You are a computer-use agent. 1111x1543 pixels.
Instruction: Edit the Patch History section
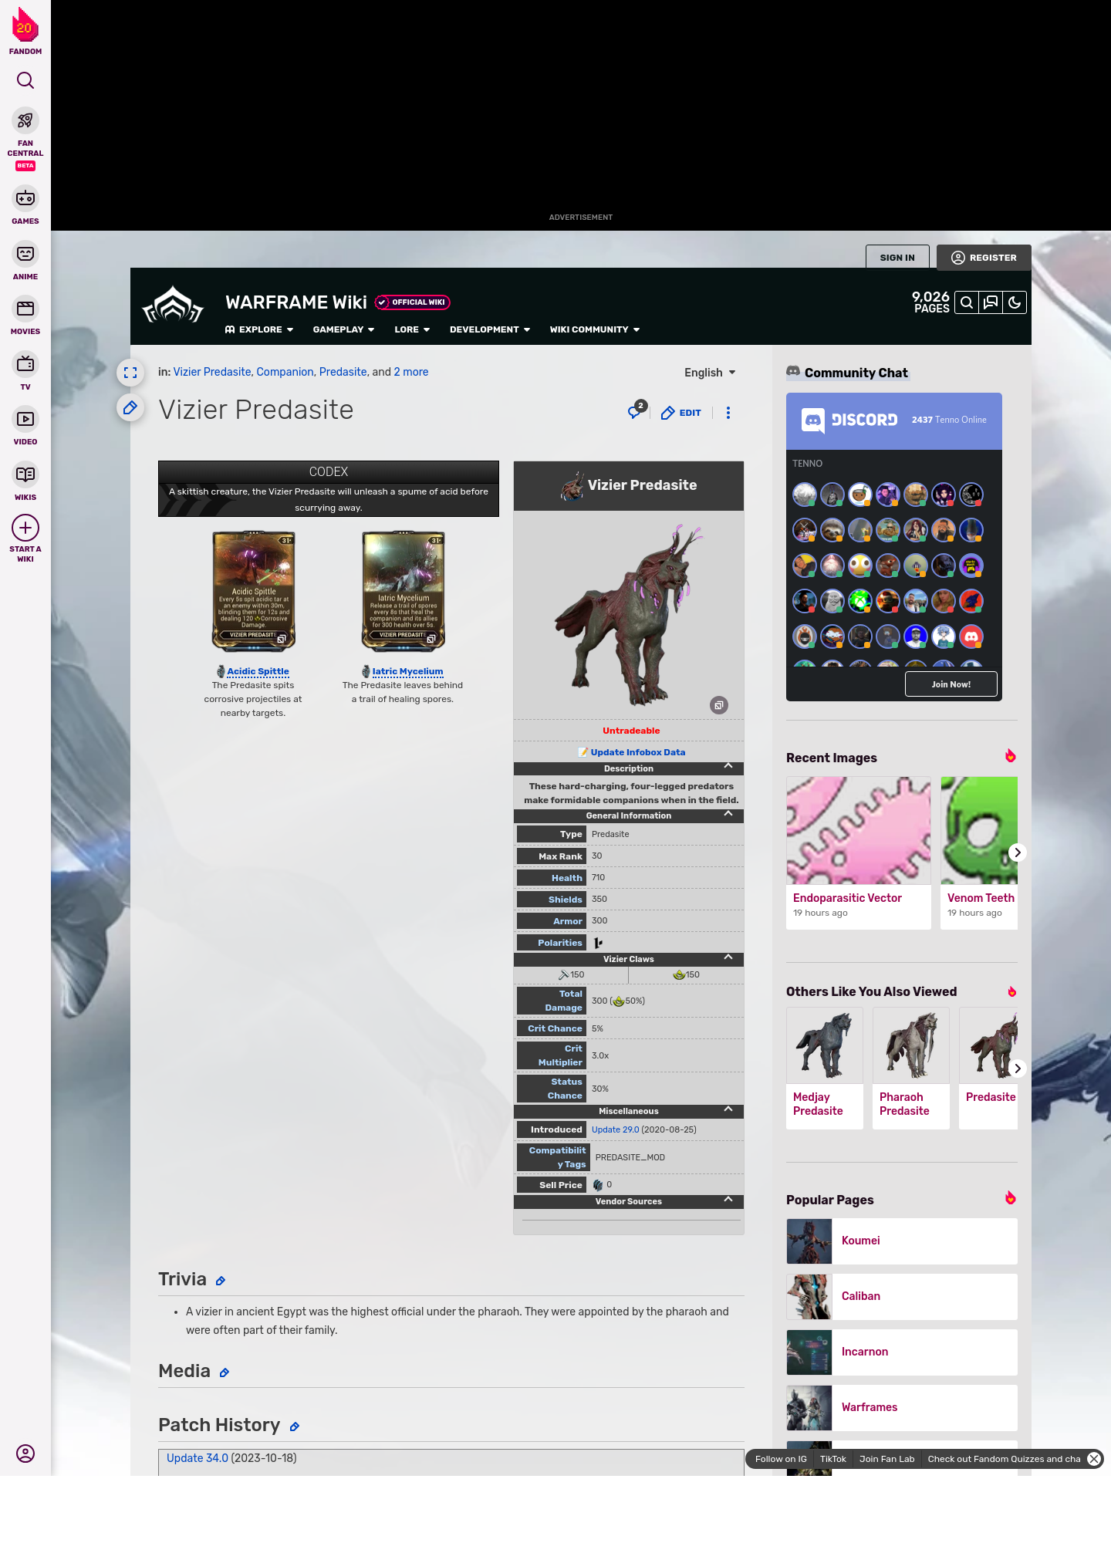295,1427
